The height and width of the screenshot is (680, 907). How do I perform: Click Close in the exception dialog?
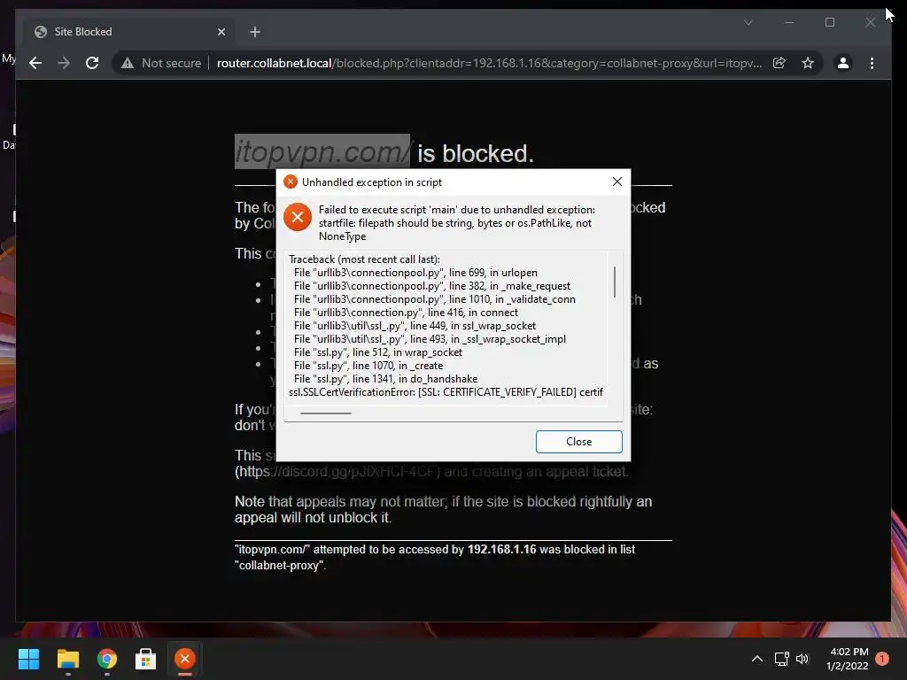pyautogui.click(x=579, y=442)
